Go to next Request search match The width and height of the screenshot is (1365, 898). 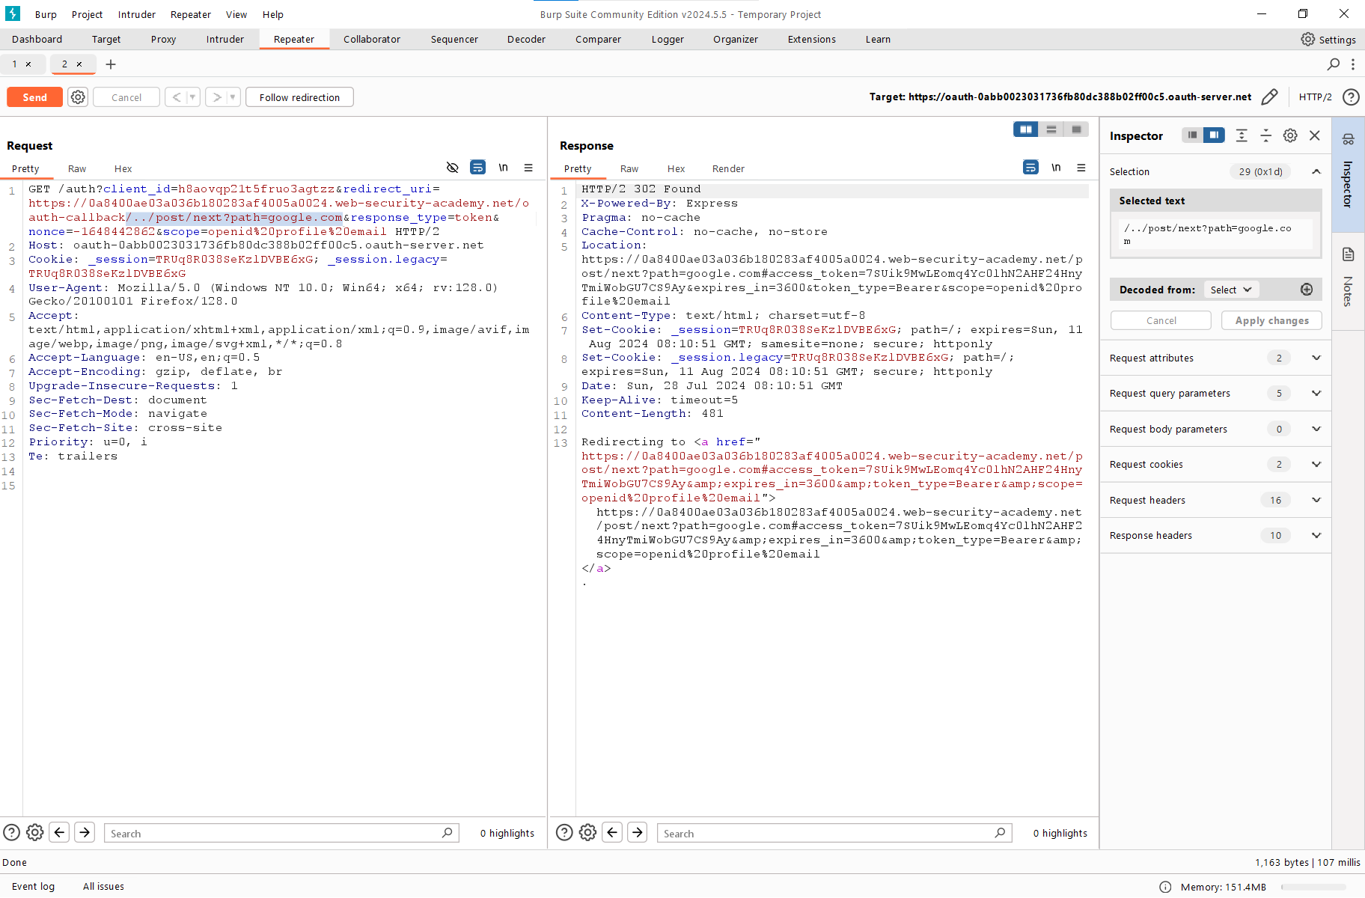(x=85, y=832)
